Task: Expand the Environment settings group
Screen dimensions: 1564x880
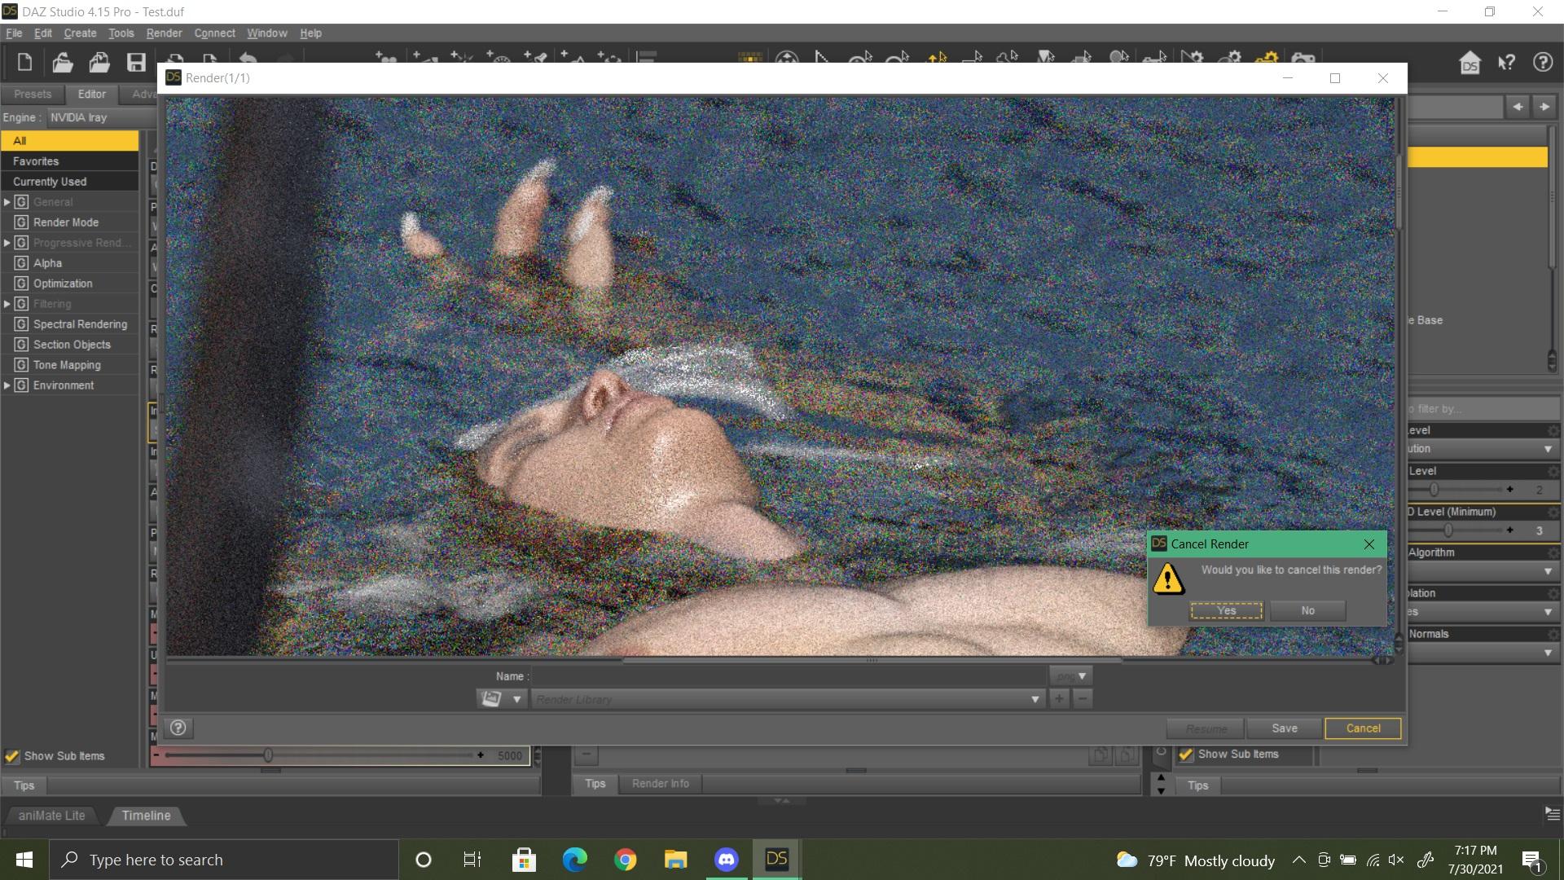Action: 7,385
